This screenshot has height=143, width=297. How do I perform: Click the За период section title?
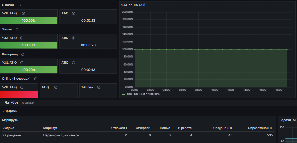10,54
